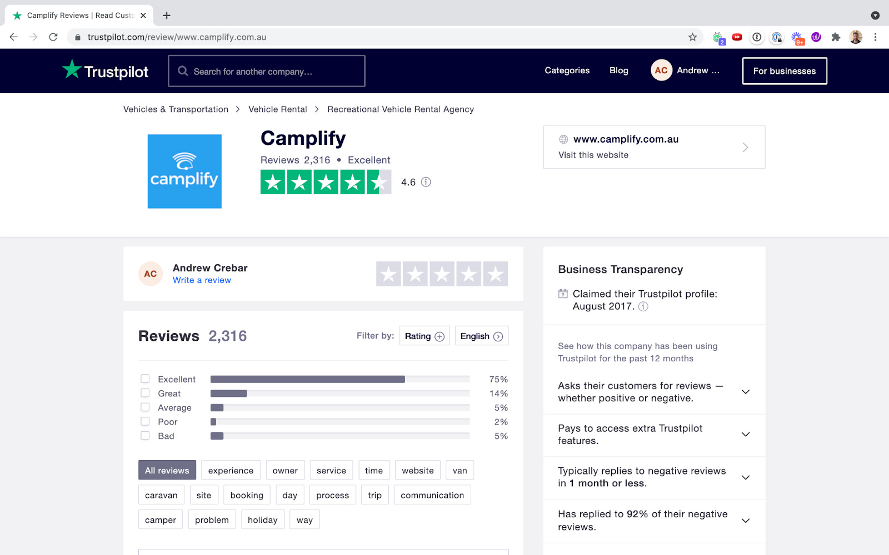Viewport: 889px width, 555px height.
Task: Open Categories in the header
Action: tap(567, 70)
